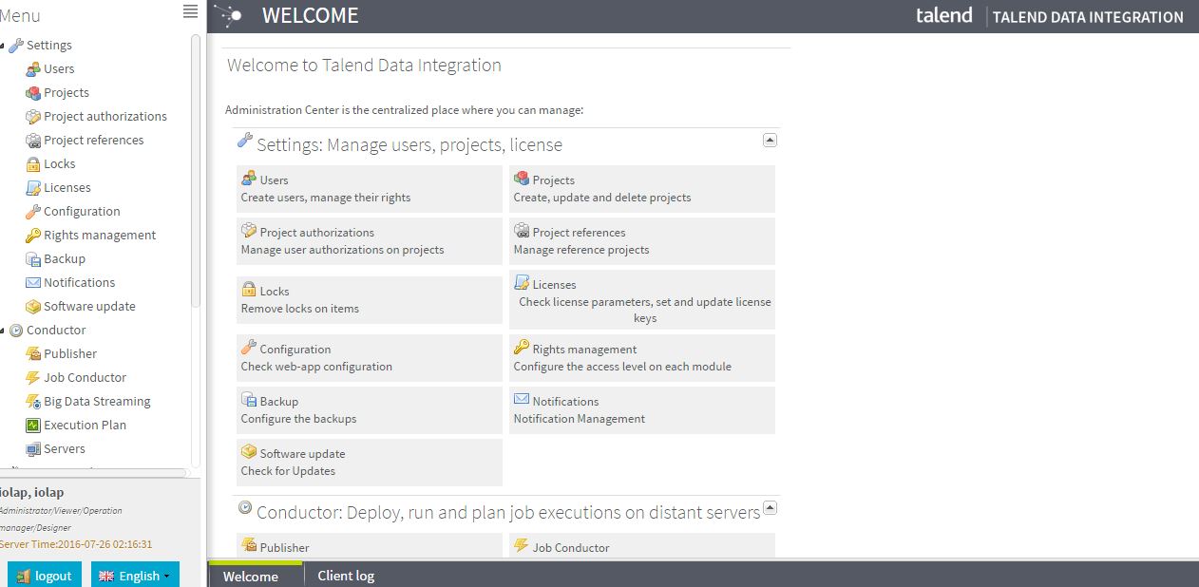Select the Welcome tab

[251, 576]
